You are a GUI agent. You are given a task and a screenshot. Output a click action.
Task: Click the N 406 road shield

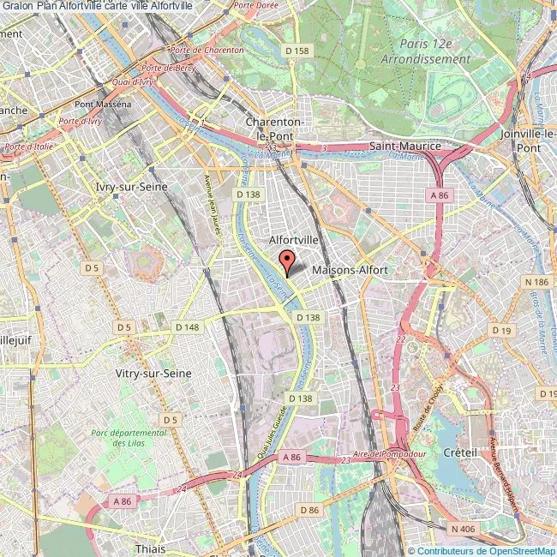point(464,529)
